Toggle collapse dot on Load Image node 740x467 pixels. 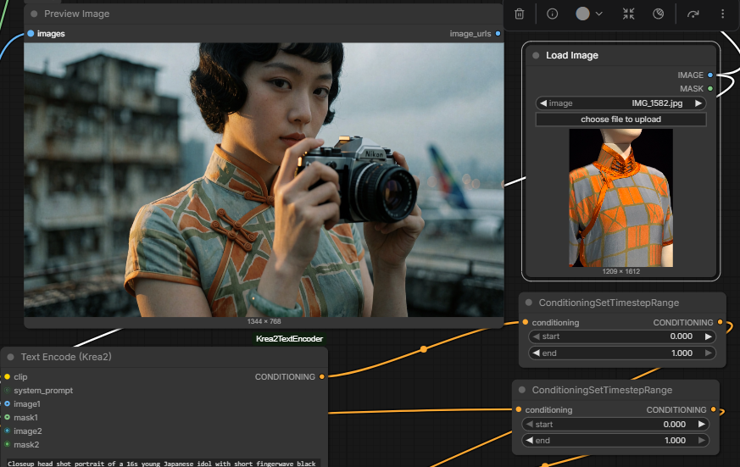pyautogui.click(x=536, y=55)
